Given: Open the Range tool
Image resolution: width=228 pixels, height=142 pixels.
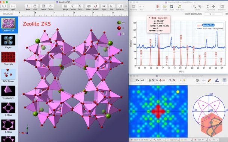Looking at the screenshot, I should tap(65, 6).
